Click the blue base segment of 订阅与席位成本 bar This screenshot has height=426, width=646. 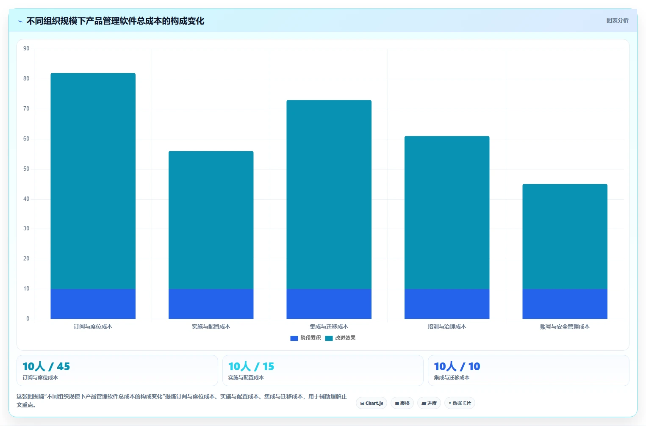click(93, 304)
